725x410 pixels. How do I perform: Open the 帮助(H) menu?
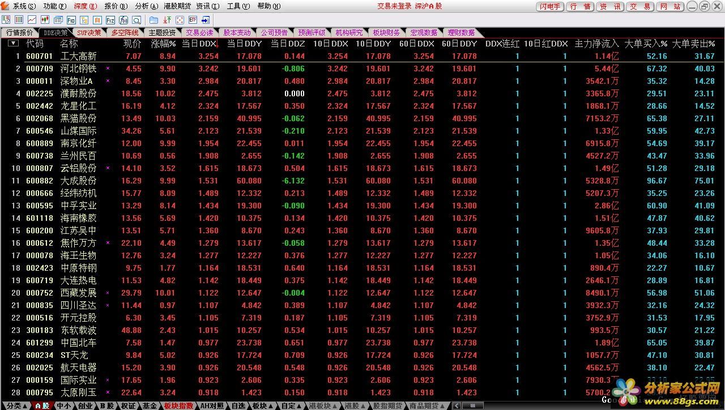coord(268,6)
